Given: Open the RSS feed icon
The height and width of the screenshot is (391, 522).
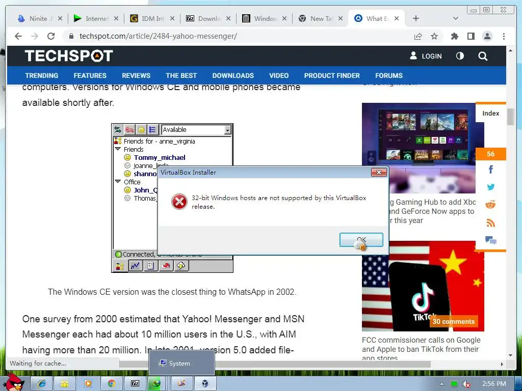Looking at the screenshot, I should [491, 222].
